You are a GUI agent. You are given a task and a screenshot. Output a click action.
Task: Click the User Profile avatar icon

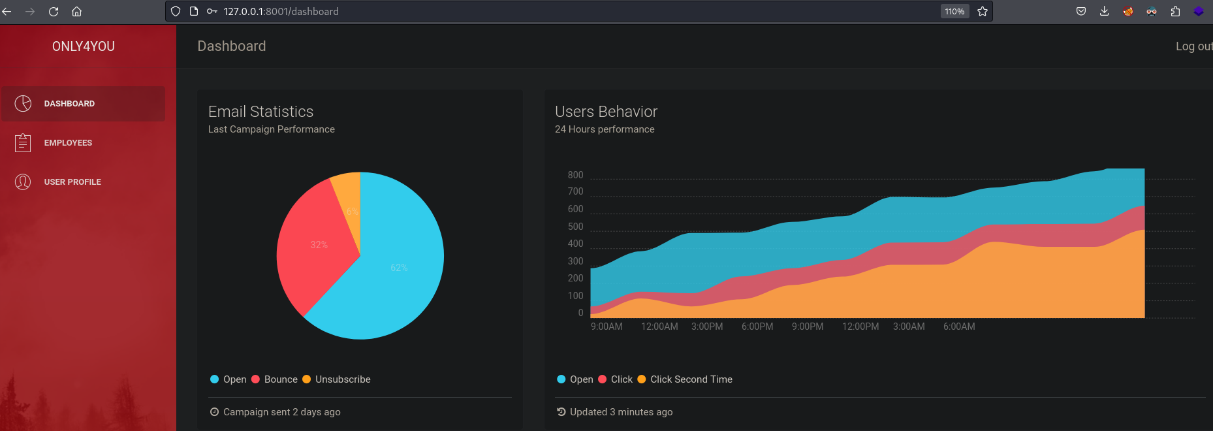[23, 182]
